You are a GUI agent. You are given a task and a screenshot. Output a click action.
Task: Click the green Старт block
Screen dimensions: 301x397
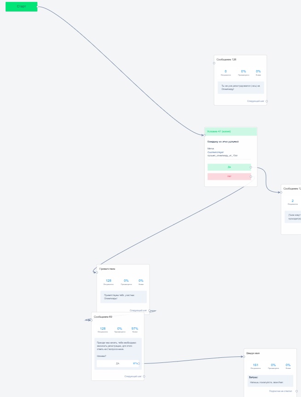point(21,6)
